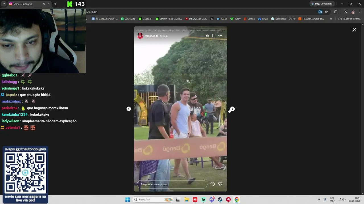Open the network icon in system tray
Screen dimensions: 364x204
[339, 199]
